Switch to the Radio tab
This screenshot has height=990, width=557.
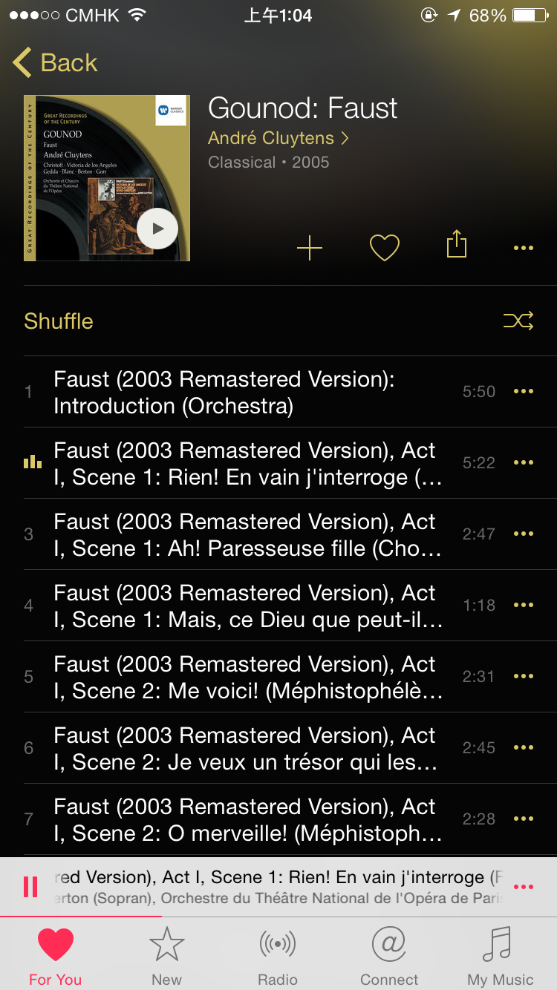(x=278, y=957)
